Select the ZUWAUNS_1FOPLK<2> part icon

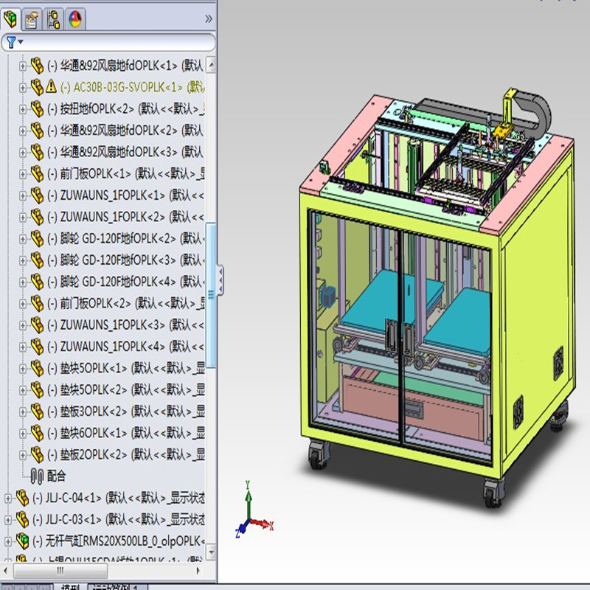pos(37,217)
